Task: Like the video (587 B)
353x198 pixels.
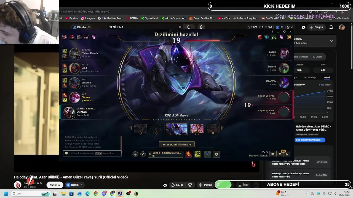Action: [x=176, y=185]
